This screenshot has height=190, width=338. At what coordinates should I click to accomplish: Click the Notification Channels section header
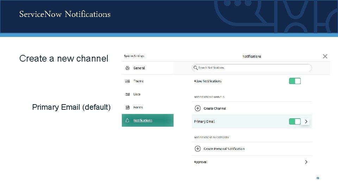tap(209, 97)
